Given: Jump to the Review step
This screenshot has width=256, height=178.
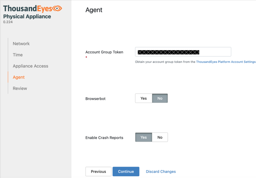Looking at the screenshot, I should point(20,88).
